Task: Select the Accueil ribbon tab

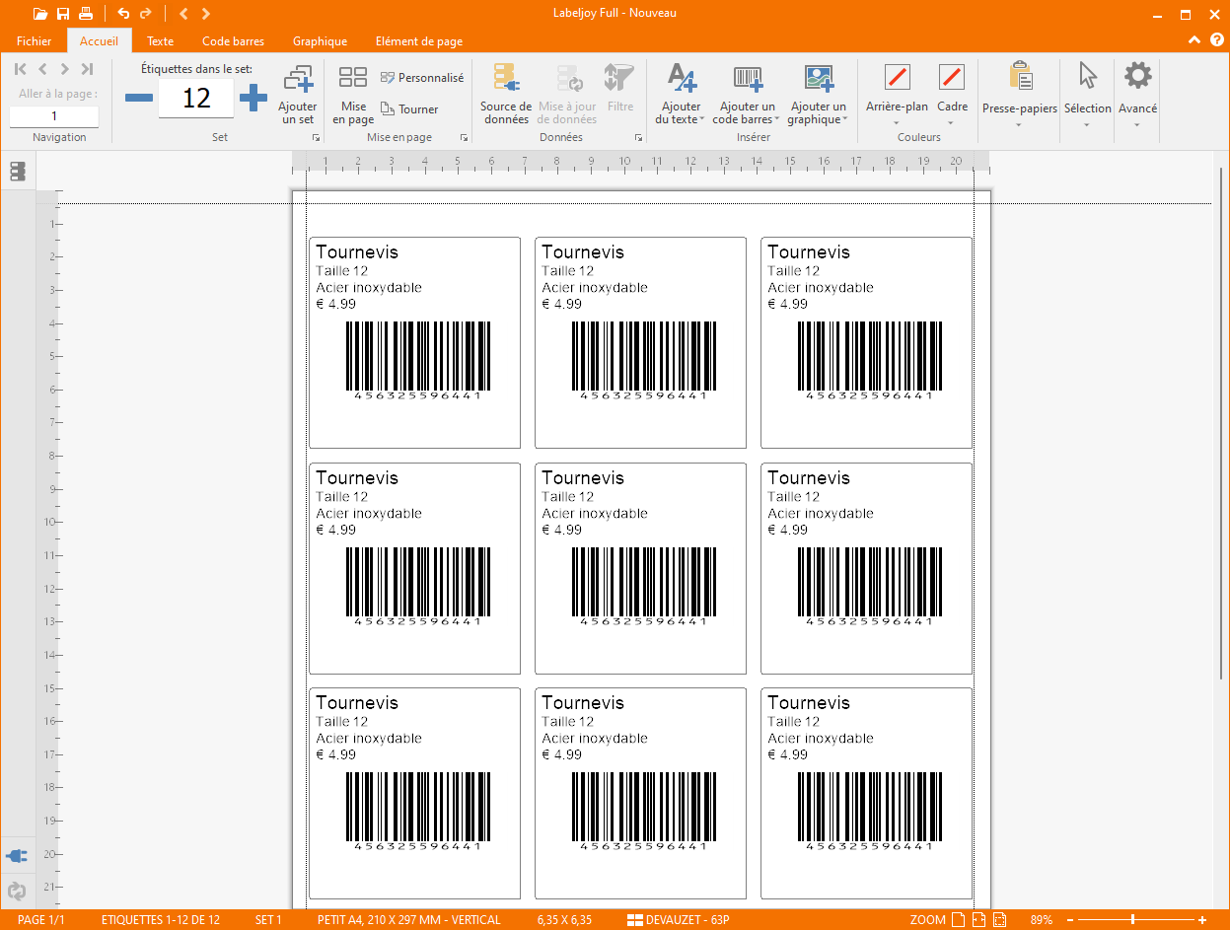Action: pyautogui.click(x=99, y=41)
